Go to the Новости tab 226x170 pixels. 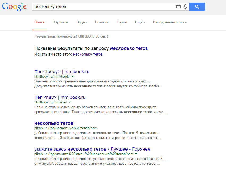[x=102, y=22]
